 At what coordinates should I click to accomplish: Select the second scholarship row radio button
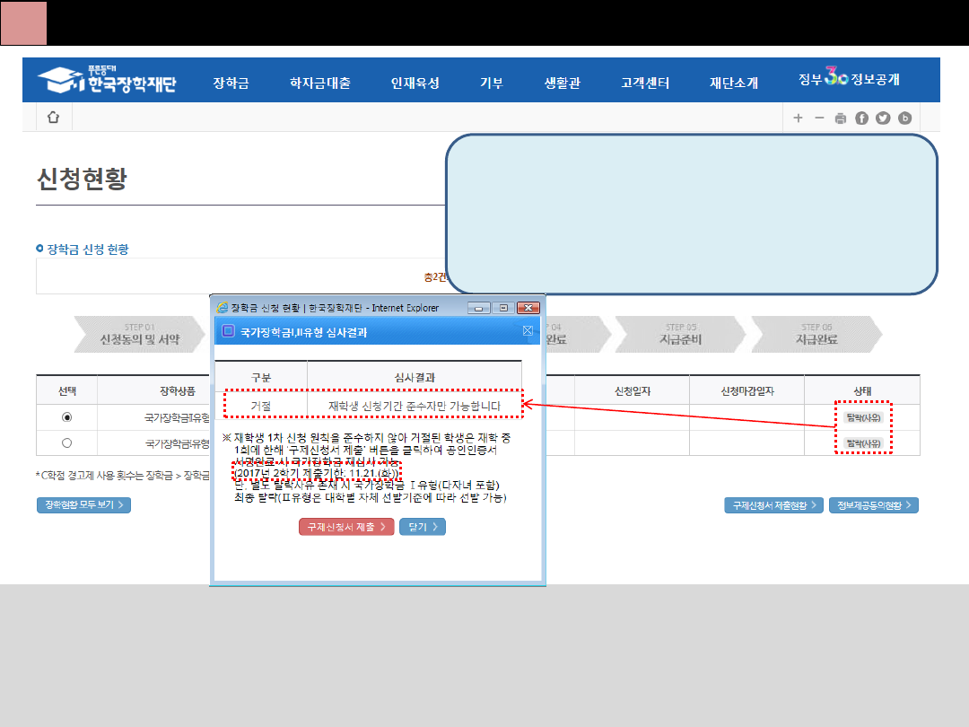click(66, 442)
